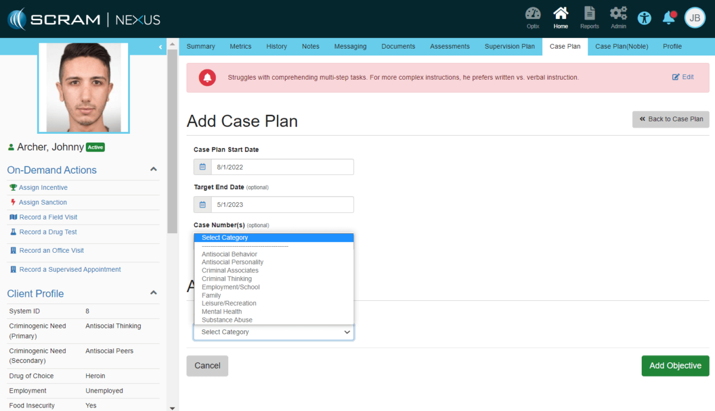Click the calendar icon beside Case Plan Start Date
The height and width of the screenshot is (411, 715).
point(201,167)
